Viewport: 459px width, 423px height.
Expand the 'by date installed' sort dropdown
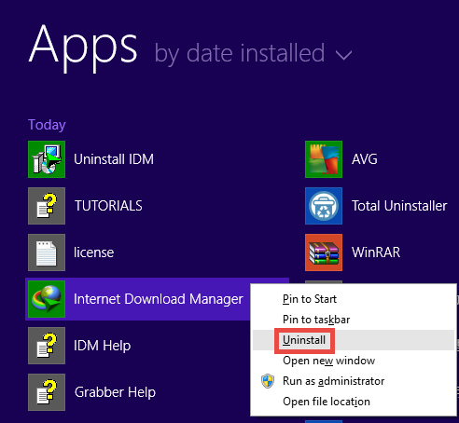(x=253, y=54)
